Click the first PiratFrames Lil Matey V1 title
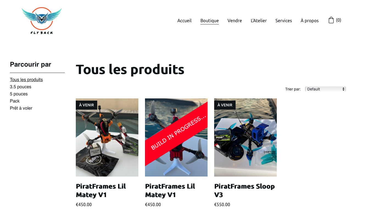 click(x=101, y=191)
